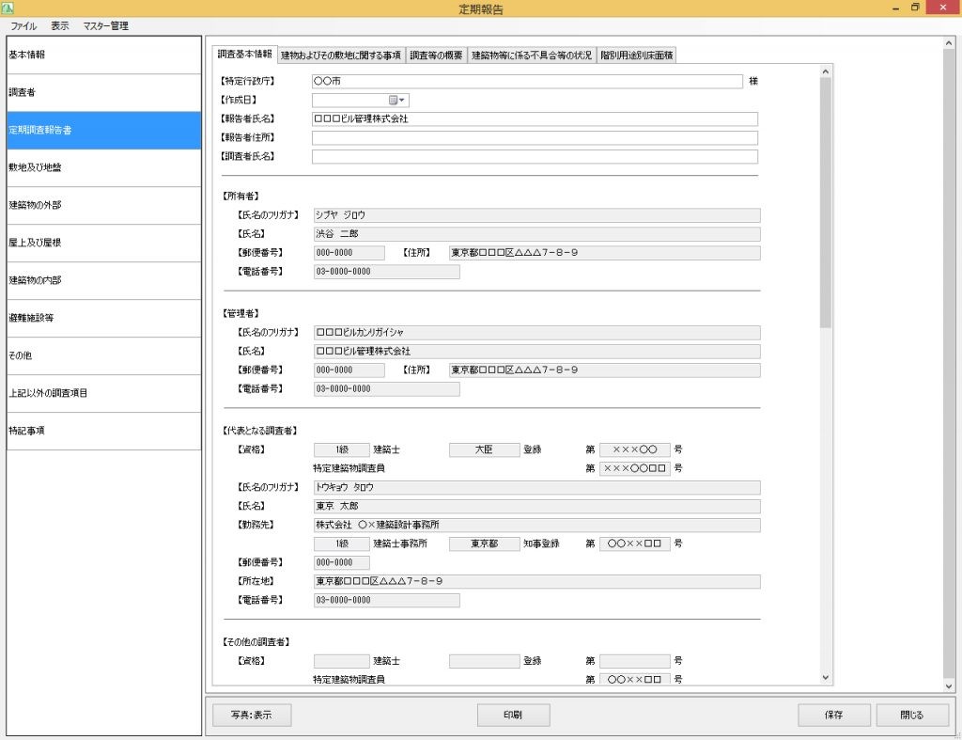Click the form panel's vertical scrollbar thumb
The width and height of the screenshot is (962, 740).
tap(826, 203)
